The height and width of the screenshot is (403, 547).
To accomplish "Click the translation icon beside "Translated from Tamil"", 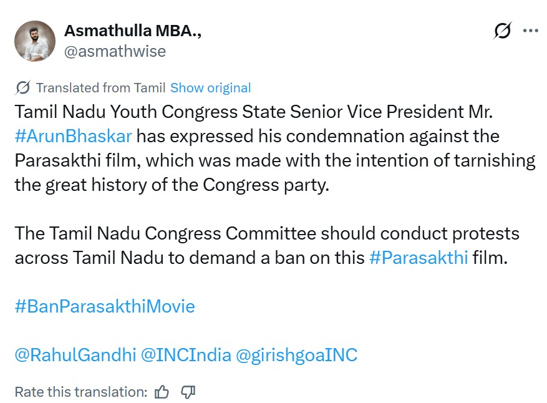I will 23,88.
